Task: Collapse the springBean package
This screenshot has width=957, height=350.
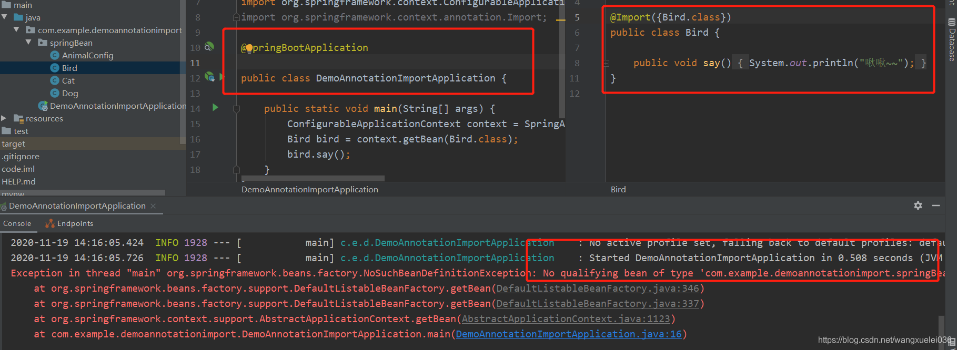Action: (x=28, y=43)
